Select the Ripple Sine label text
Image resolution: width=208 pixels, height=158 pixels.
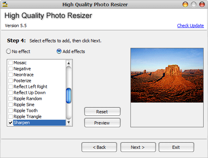tap(24, 105)
